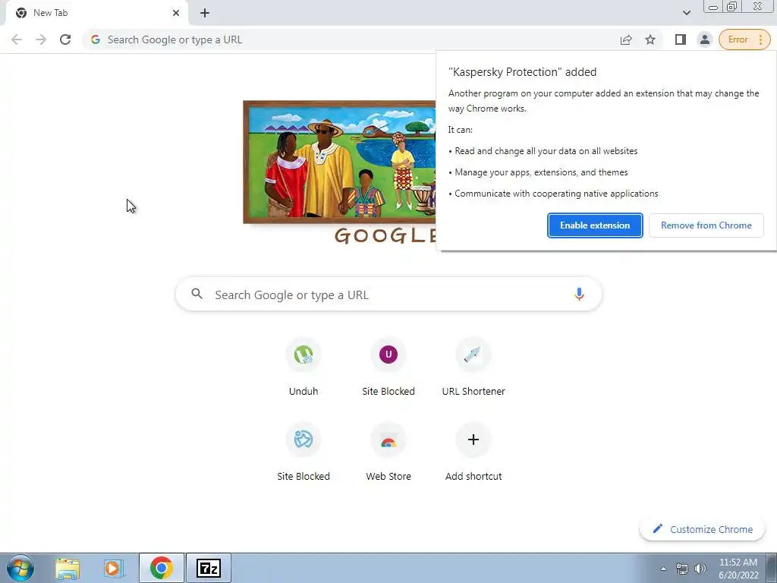Click the Add shortcut plus tile

(473, 452)
